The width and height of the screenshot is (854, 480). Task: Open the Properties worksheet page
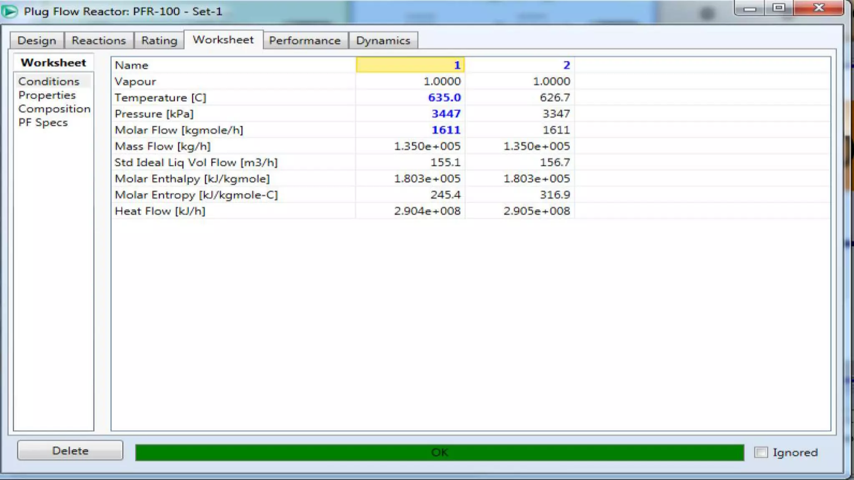pyautogui.click(x=47, y=95)
